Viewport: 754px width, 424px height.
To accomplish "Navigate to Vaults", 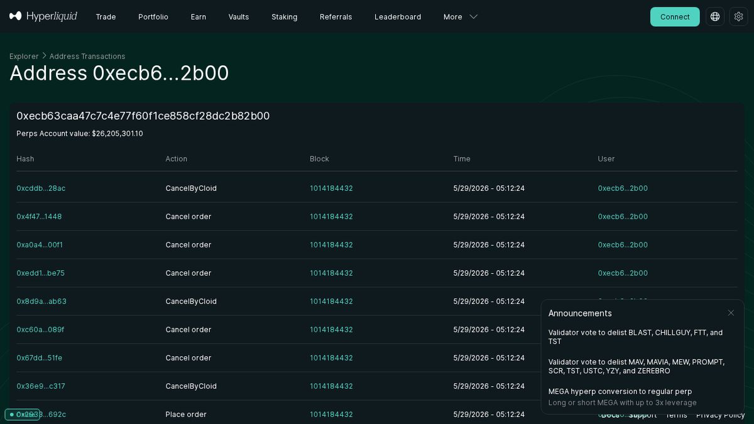I will [x=239, y=17].
